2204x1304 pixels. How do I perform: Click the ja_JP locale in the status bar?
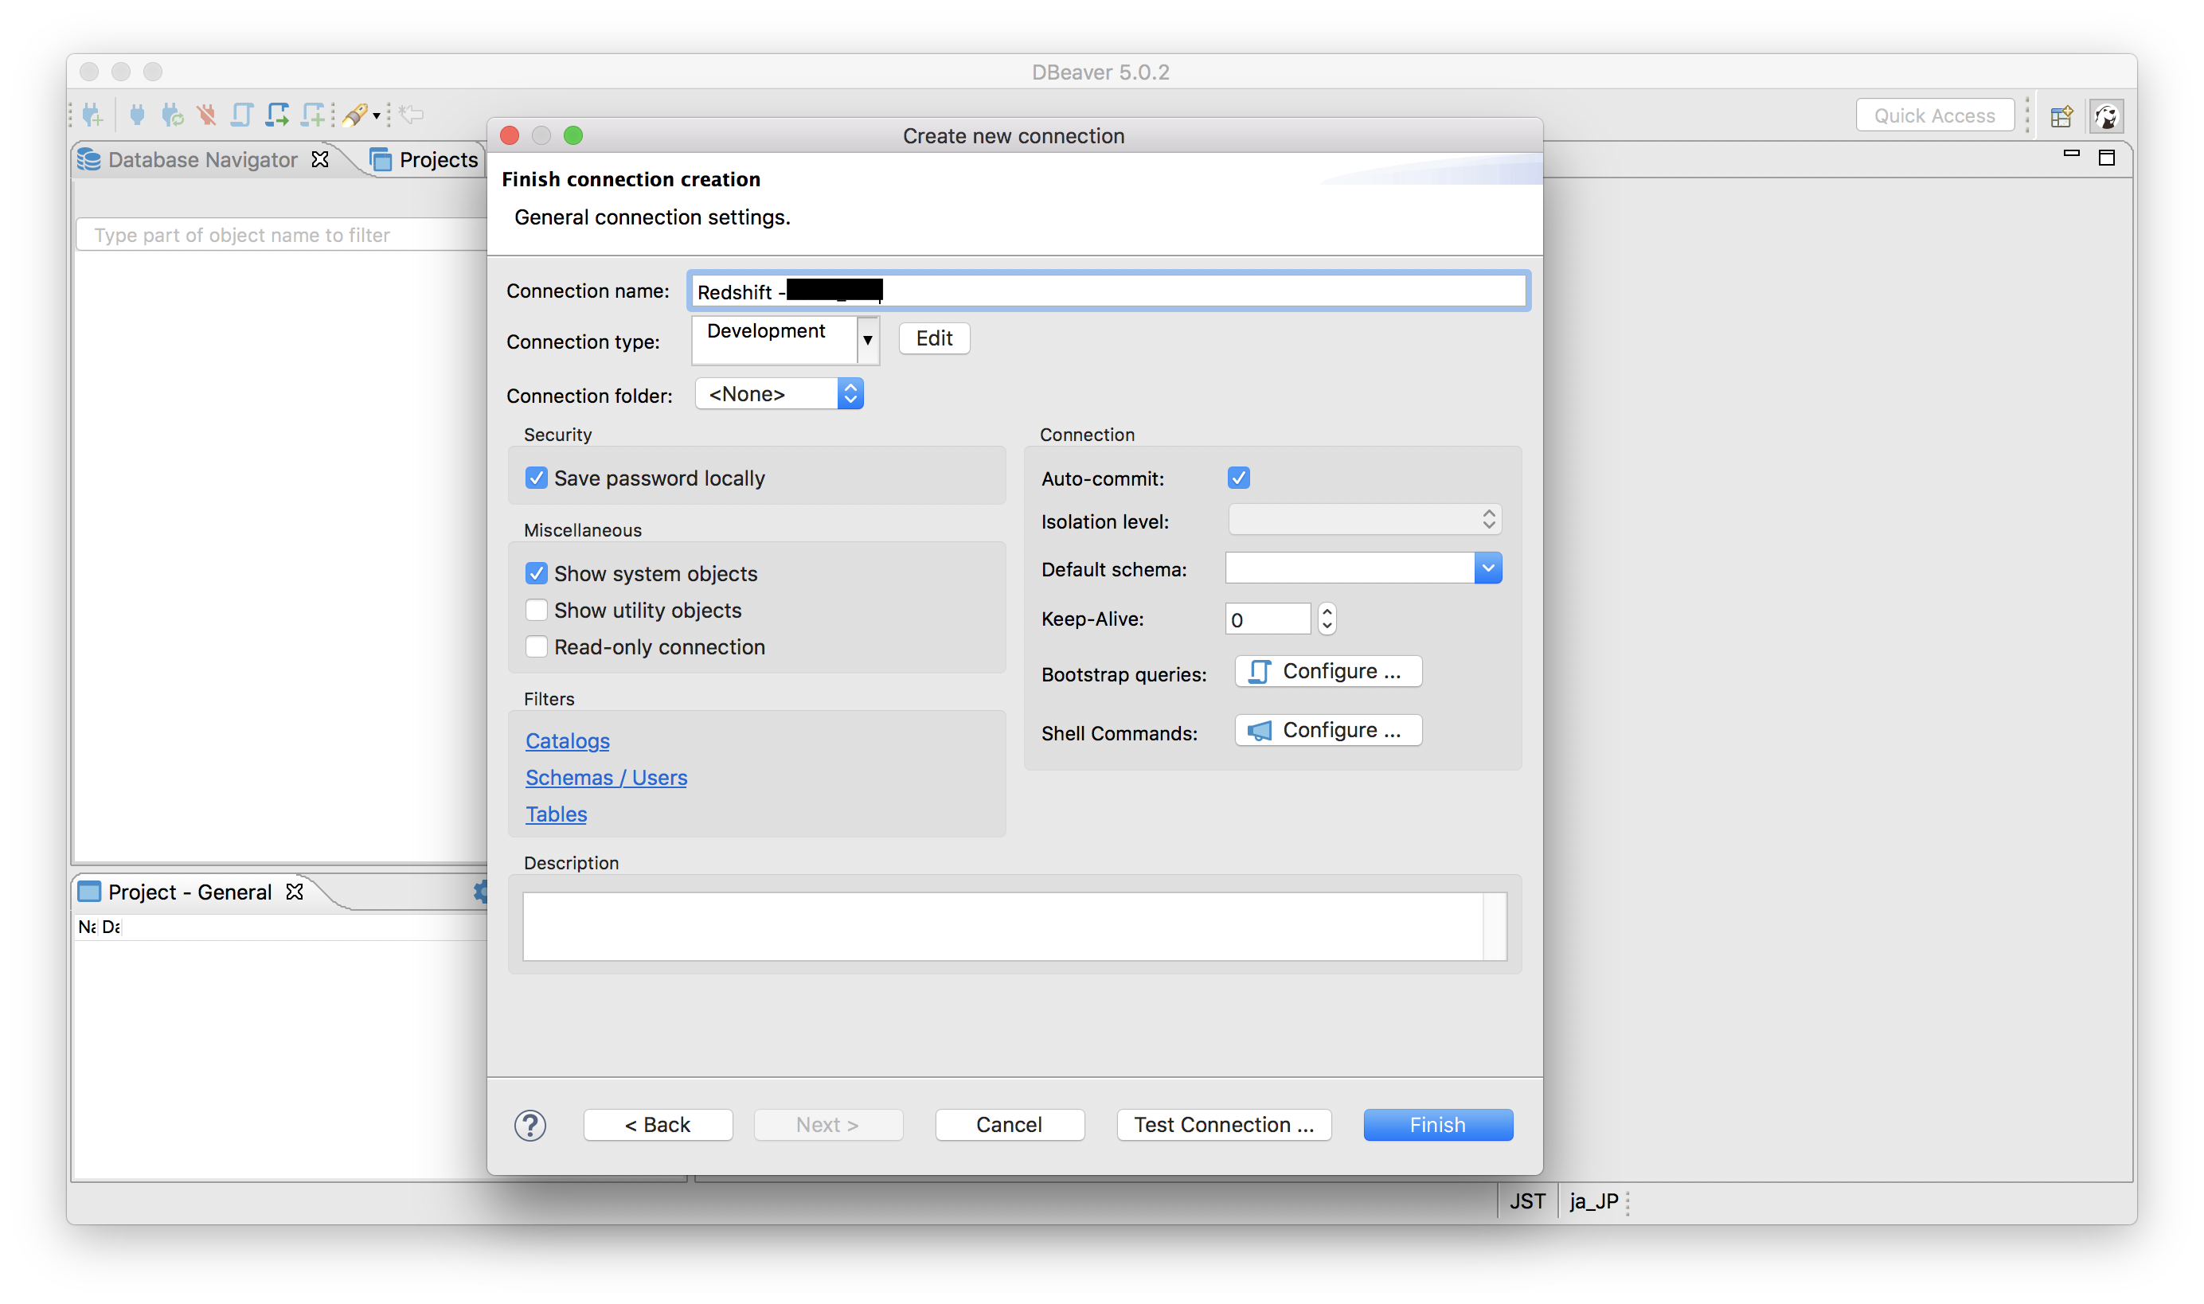1592,1201
